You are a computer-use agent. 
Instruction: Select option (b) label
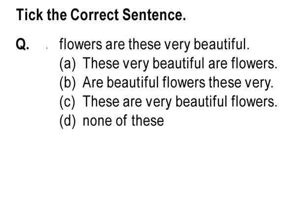(x=67, y=83)
